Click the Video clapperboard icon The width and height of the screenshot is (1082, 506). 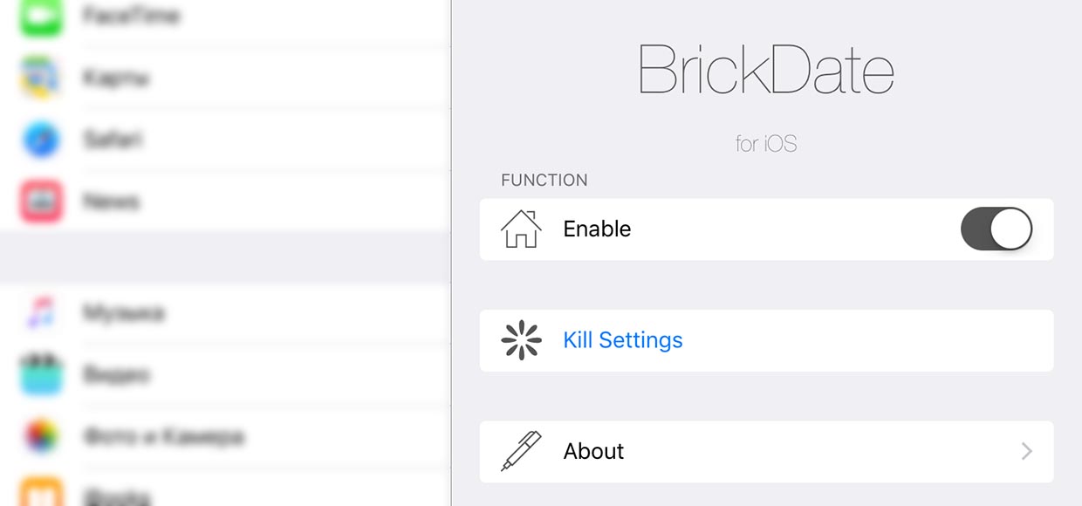[x=41, y=374]
